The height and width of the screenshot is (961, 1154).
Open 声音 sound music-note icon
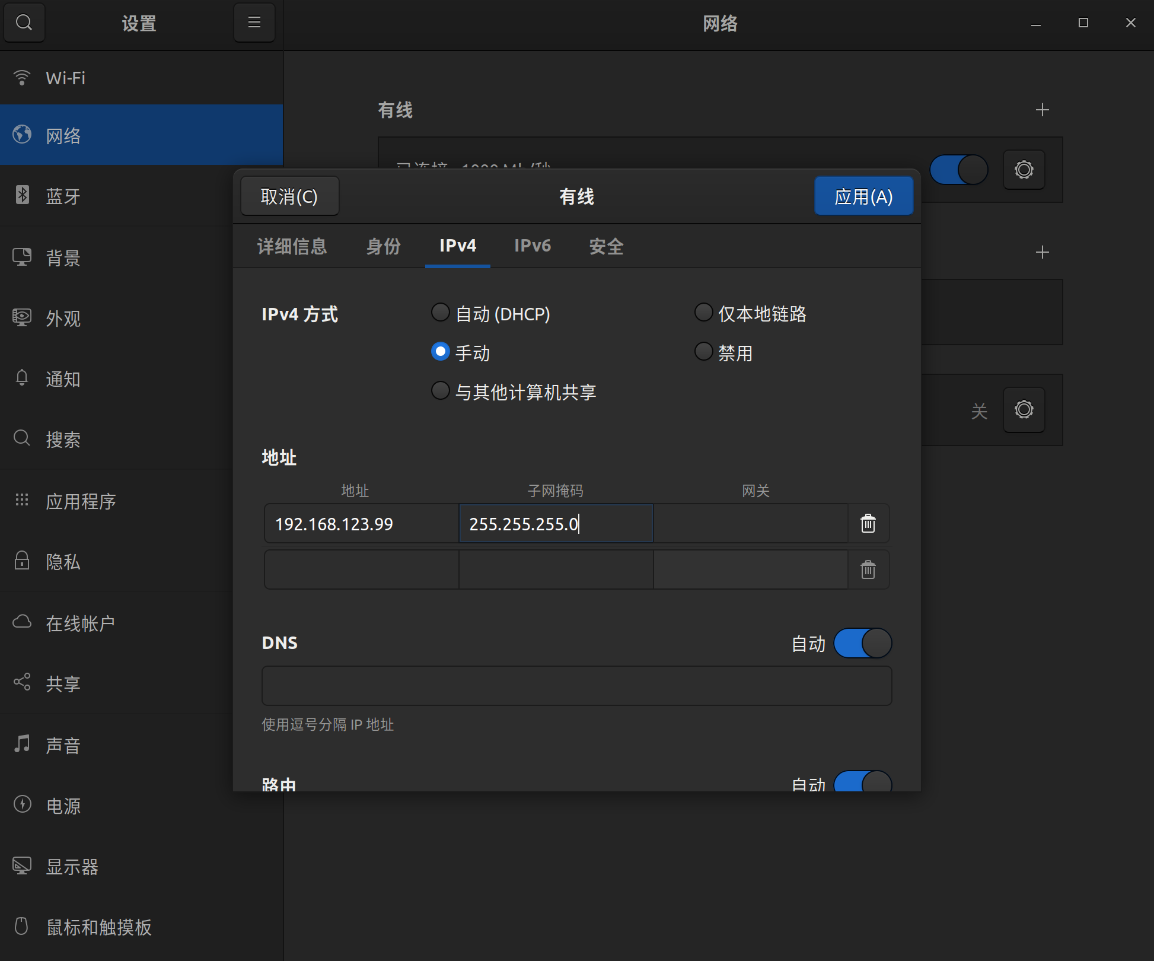pos(22,744)
